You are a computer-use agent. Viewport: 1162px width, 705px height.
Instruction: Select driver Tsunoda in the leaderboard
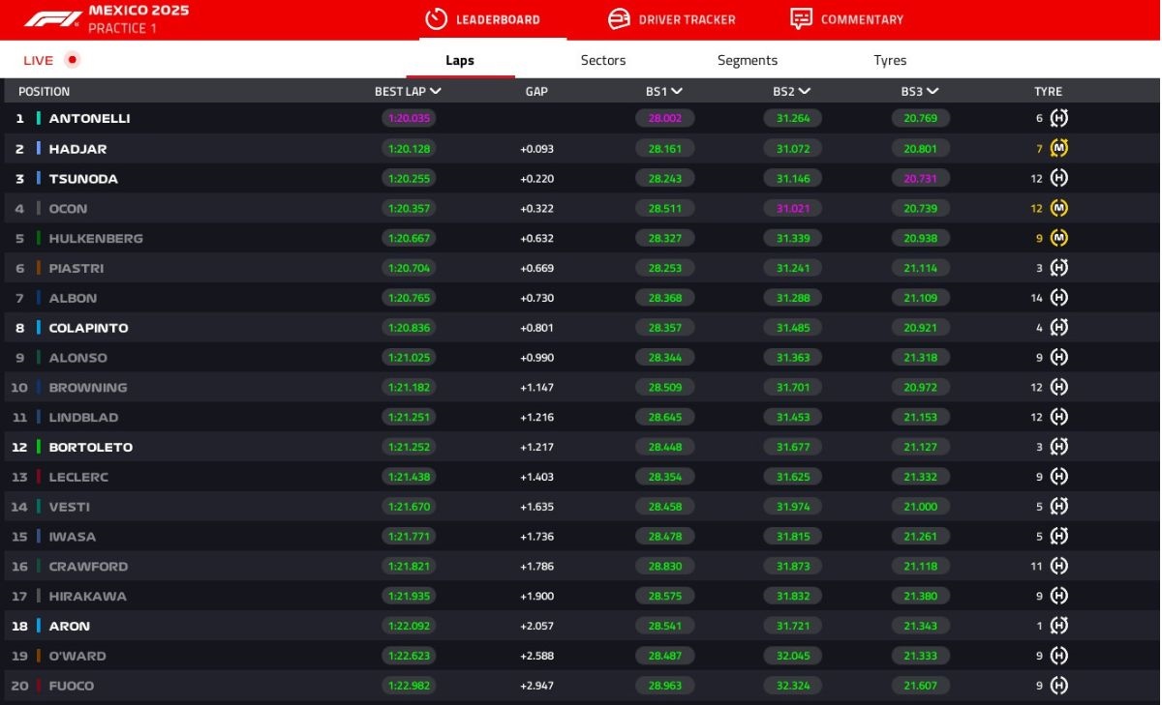[x=83, y=179]
